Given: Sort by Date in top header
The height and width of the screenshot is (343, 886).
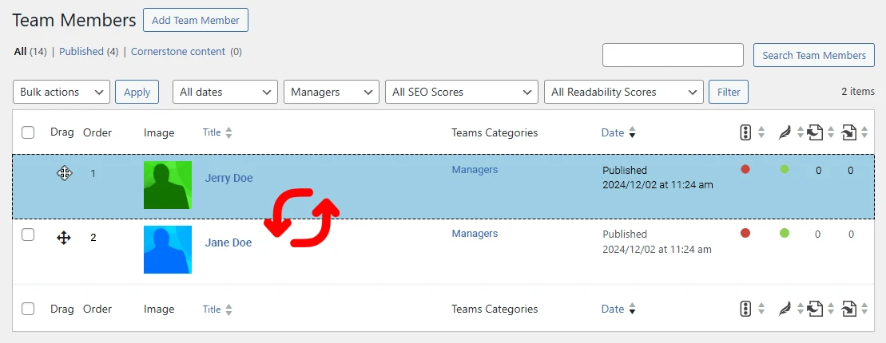Looking at the screenshot, I should pyautogui.click(x=613, y=132).
